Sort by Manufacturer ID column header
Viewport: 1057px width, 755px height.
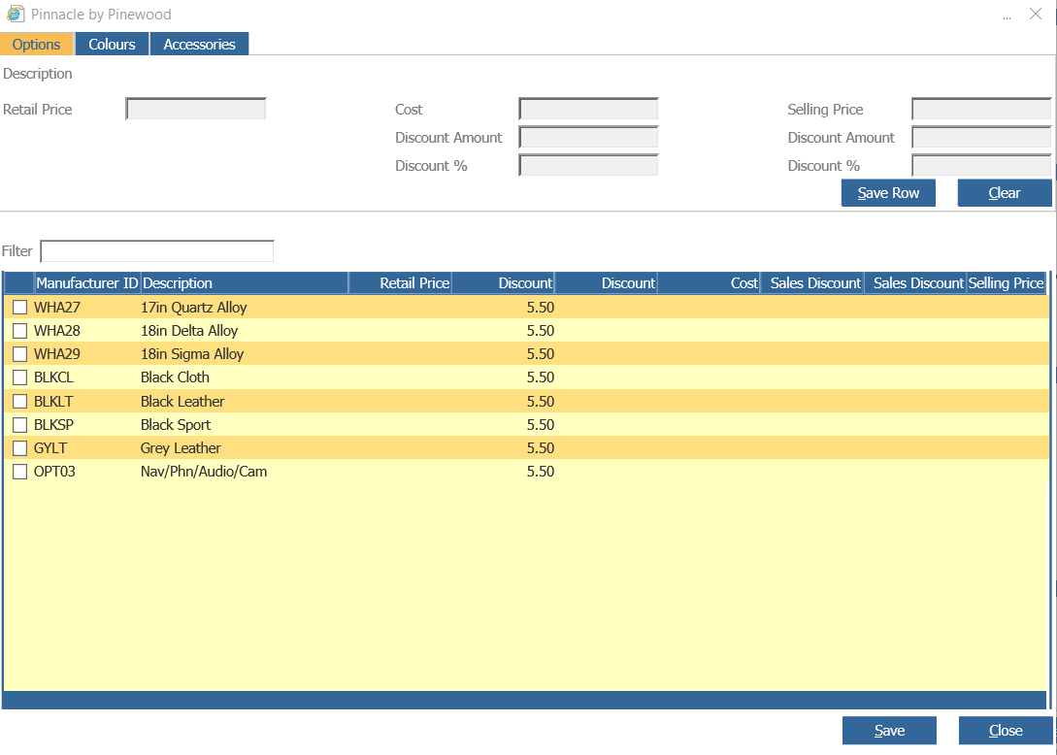point(87,283)
